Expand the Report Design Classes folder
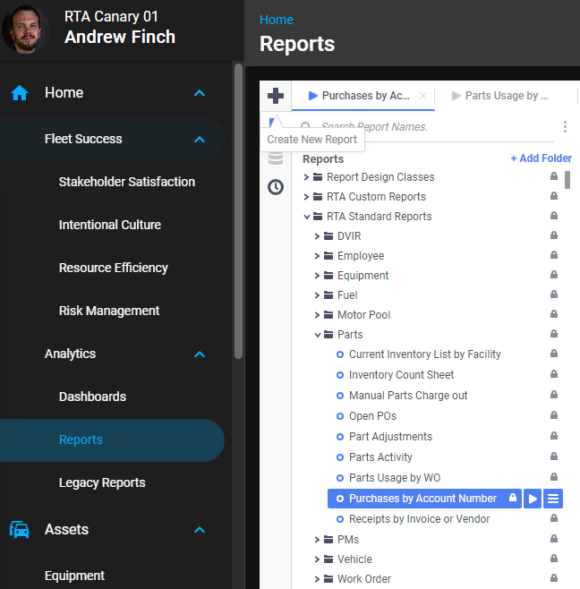Screen dimensions: 580x589 pyautogui.click(x=307, y=177)
